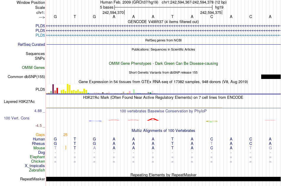This screenshot has height=186, width=281.
Task: Click the olive-green PhyloP negative mark
Action: pos(212,121)
